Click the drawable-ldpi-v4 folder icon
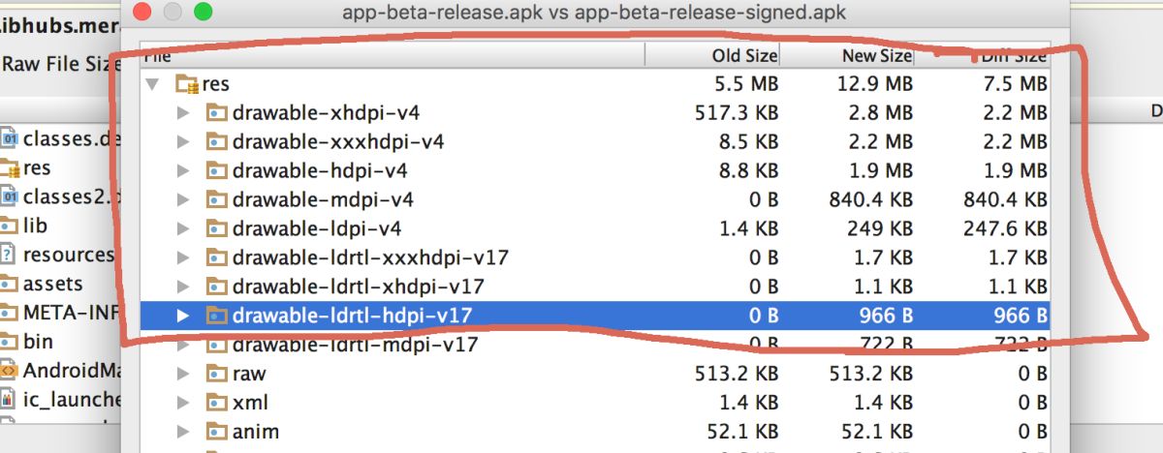Viewport: 1163px width, 453px height. (216, 229)
